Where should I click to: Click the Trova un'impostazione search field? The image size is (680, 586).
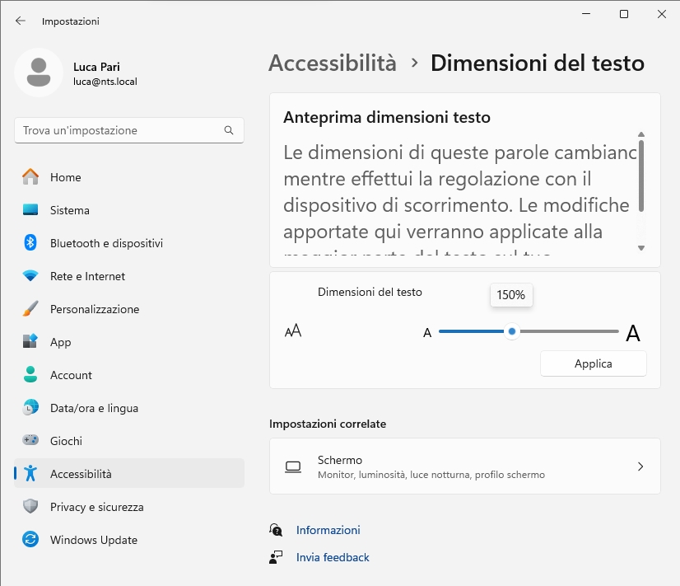pyautogui.click(x=119, y=130)
